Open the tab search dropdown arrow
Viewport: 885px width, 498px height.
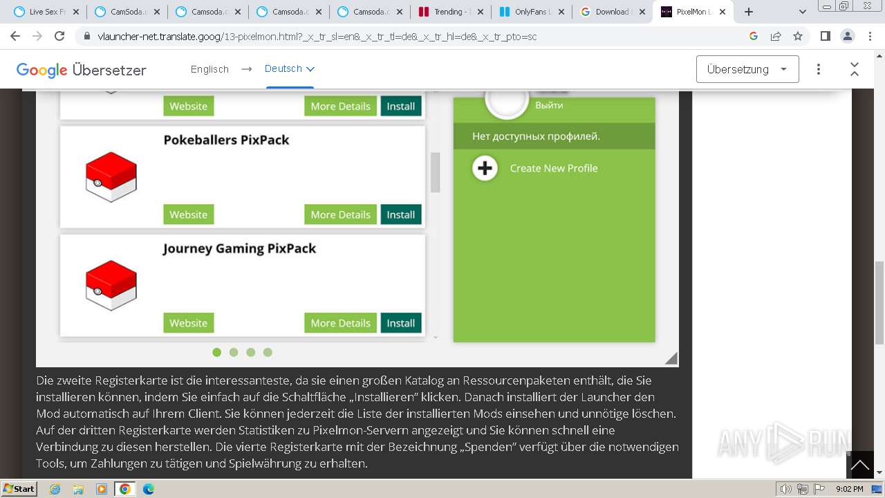point(803,12)
